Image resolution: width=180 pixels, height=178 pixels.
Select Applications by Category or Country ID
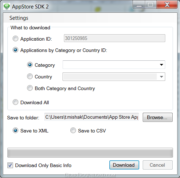[15, 50]
